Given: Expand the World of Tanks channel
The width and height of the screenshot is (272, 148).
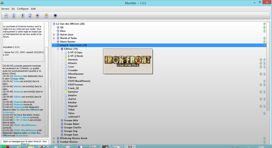Looking at the screenshot, I should [54, 38].
